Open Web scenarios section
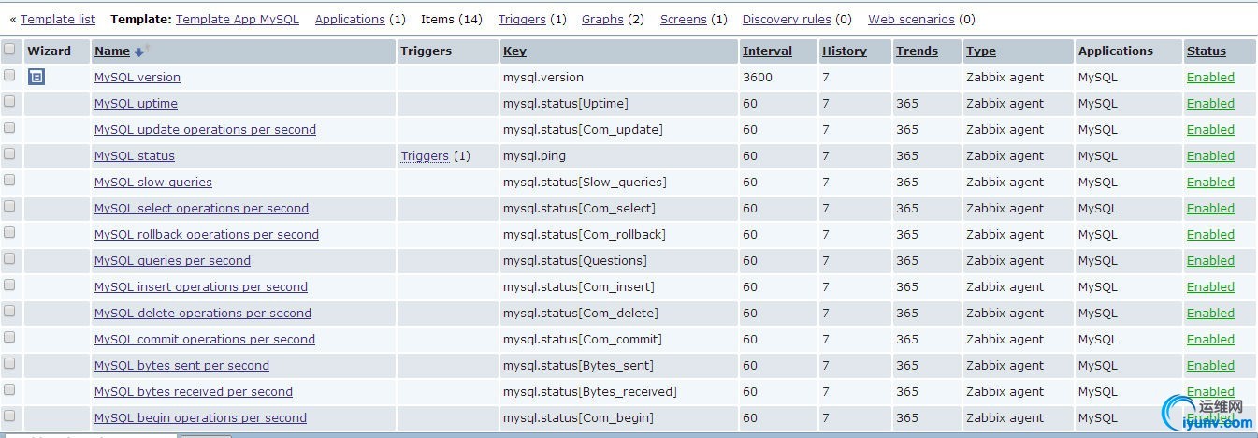 click(911, 19)
